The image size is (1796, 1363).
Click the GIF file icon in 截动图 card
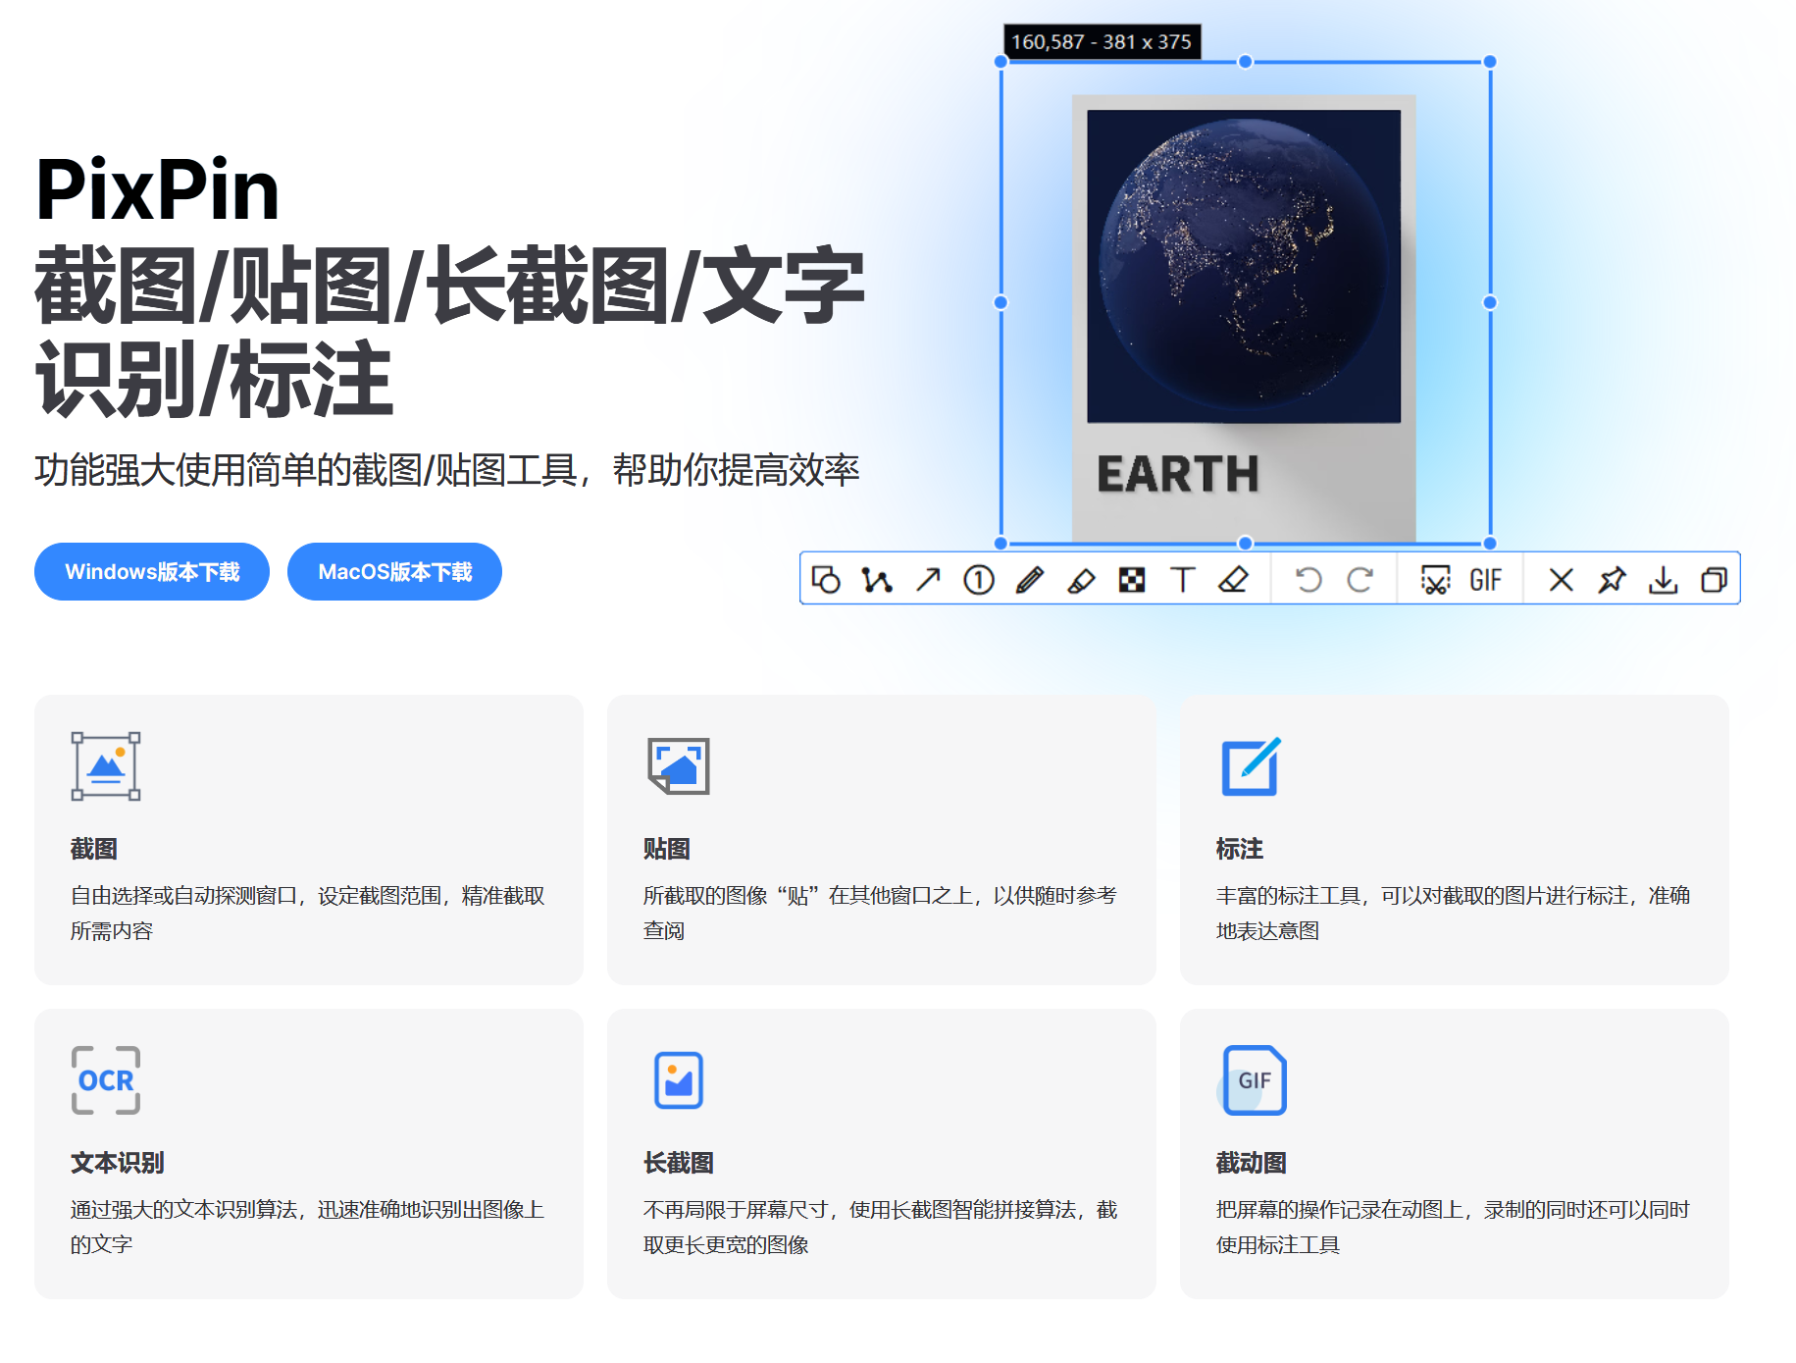tap(1252, 1080)
